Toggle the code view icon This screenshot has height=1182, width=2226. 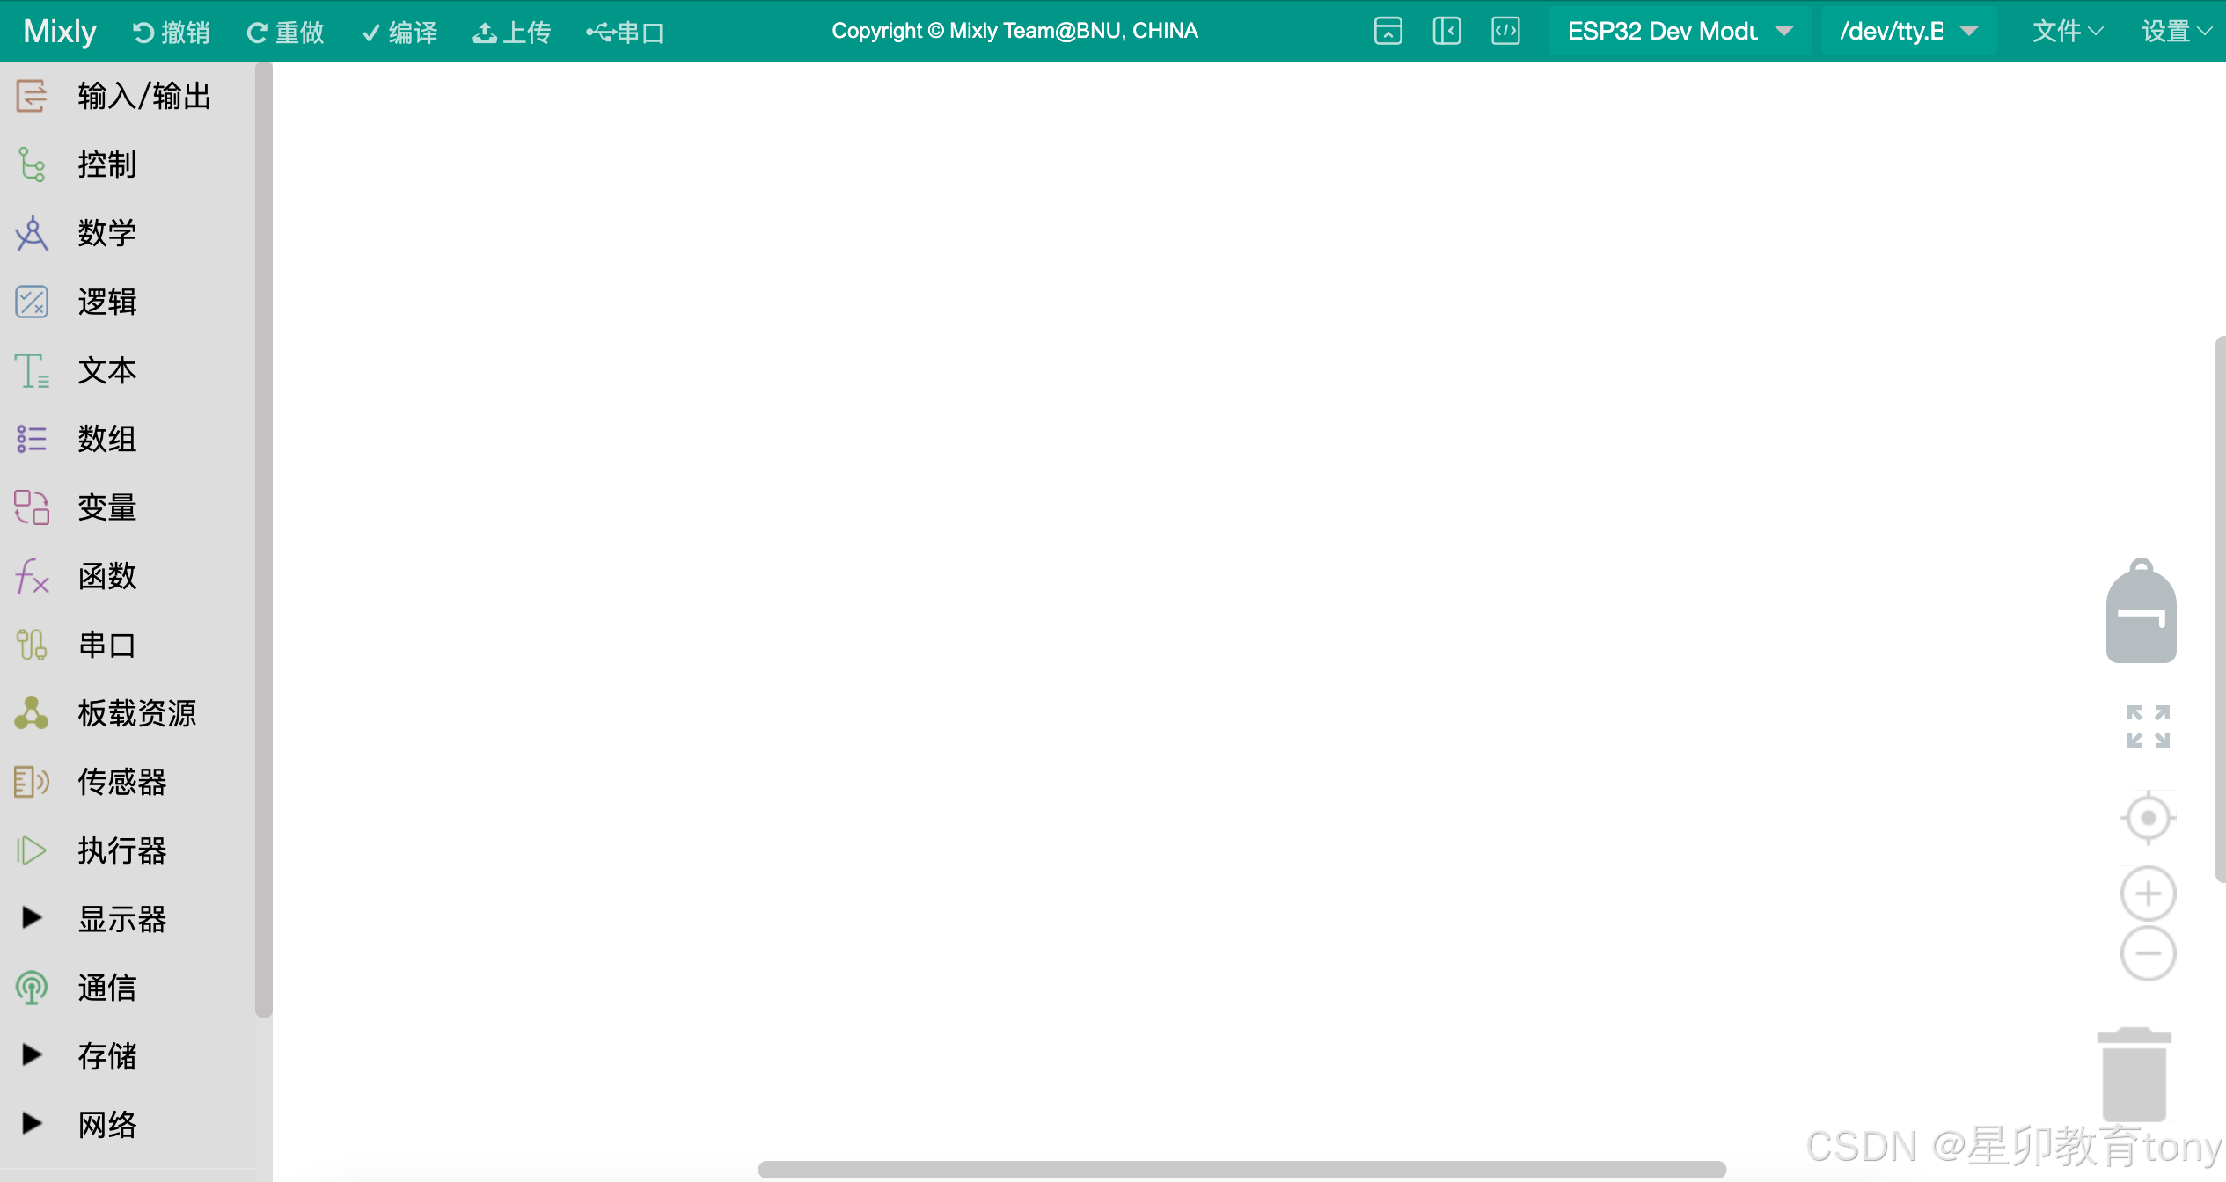[1505, 32]
